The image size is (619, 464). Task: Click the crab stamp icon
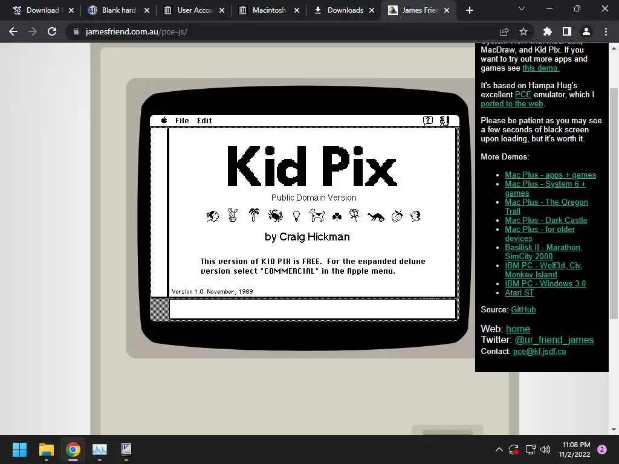point(275,216)
